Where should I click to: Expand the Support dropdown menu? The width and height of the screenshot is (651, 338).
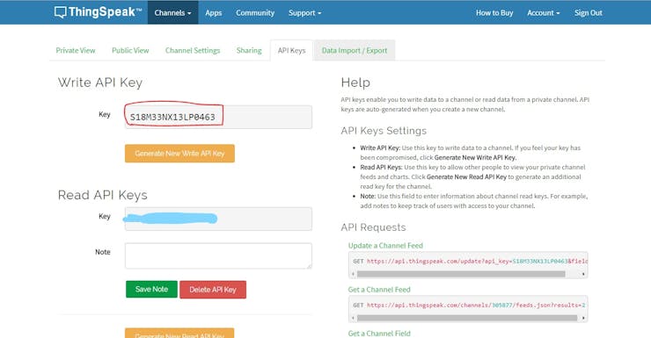pyautogui.click(x=304, y=13)
